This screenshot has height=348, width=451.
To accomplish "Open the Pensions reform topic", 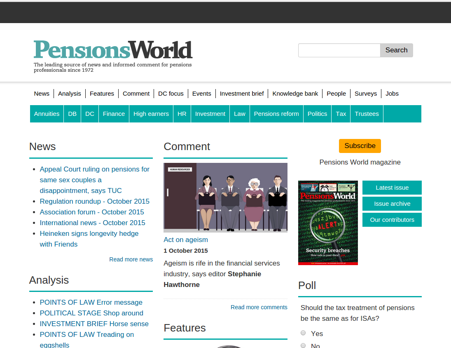I will (x=276, y=114).
